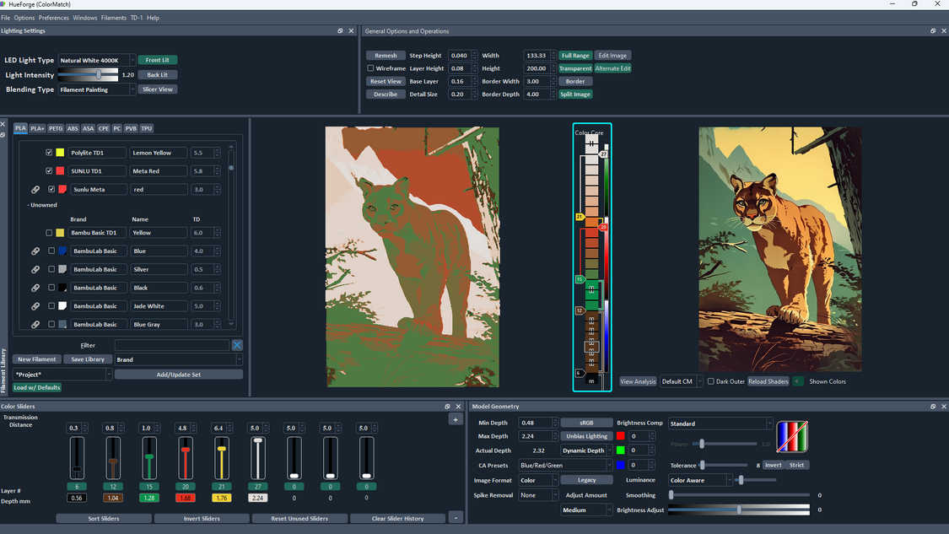The width and height of the screenshot is (949, 534).
Task: Float the Lighting Settings panel
Action: coord(340,31)
